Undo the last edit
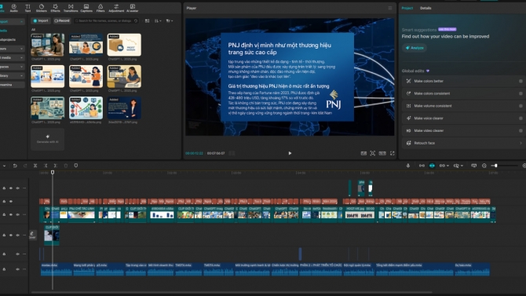This screenshot has height=296, width=526. click(x=15, y=166)
